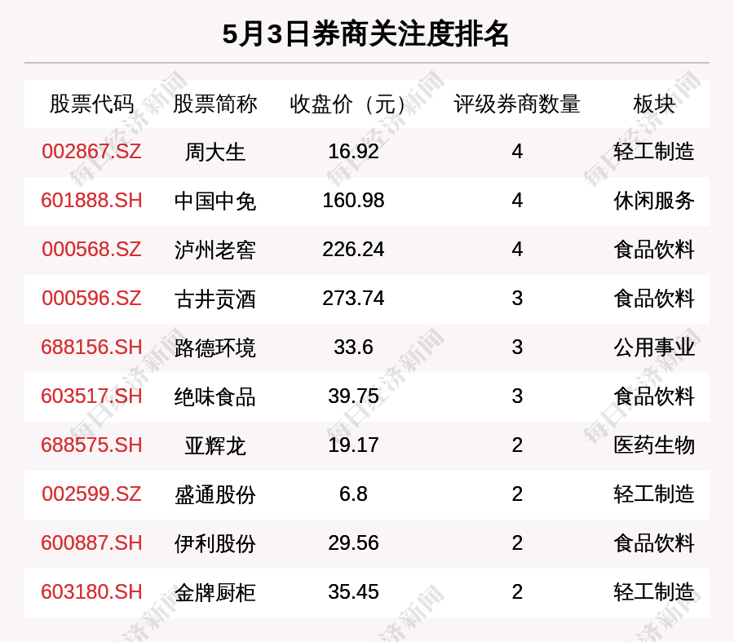Click broker count 2 in 伊利股份 row

(x=517, y=543)
